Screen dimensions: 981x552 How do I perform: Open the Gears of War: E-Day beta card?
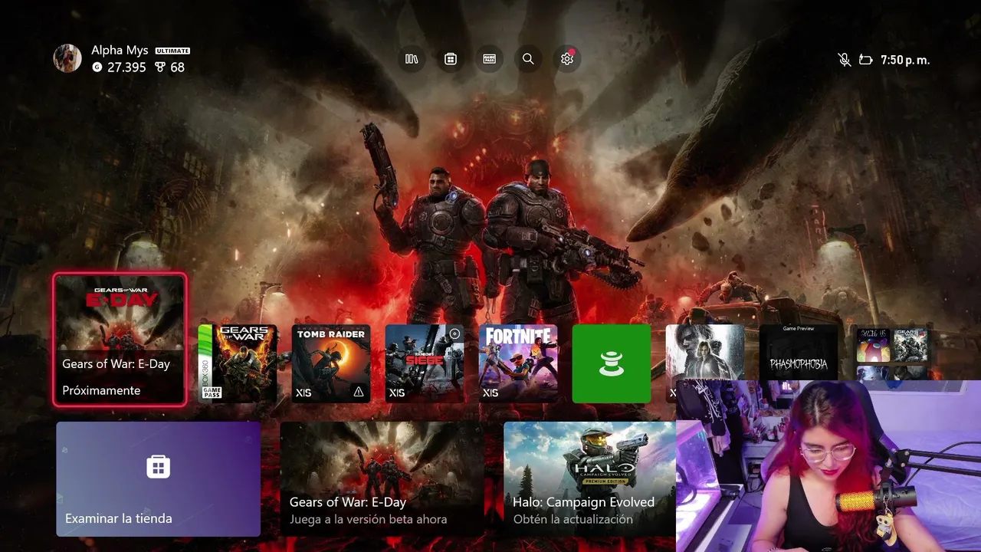click(382, 479)
